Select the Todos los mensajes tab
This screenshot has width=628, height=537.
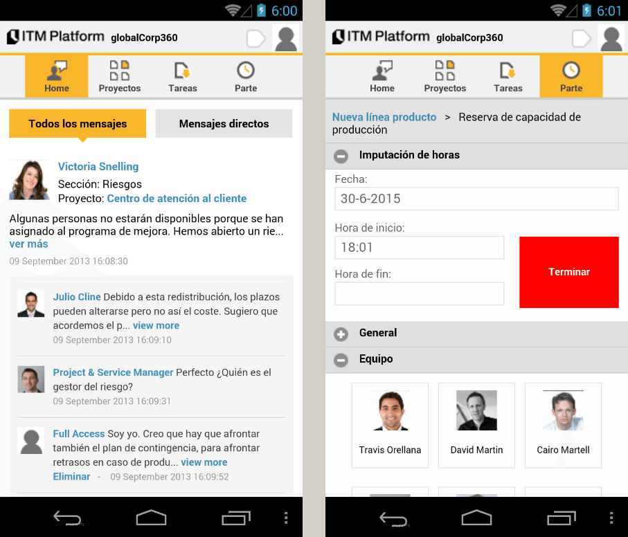click(x=77, y=122)
